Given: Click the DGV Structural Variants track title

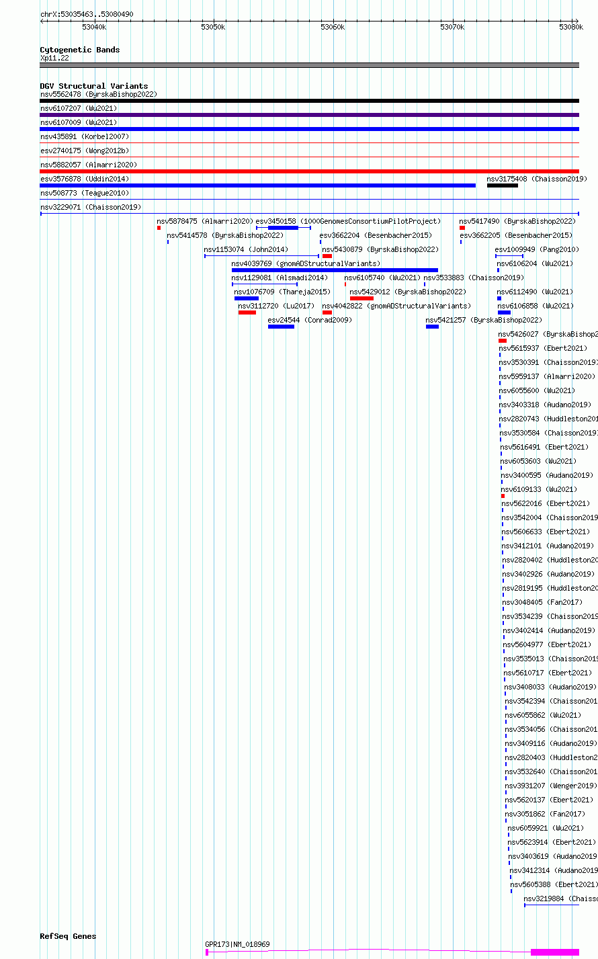Looking at the screenshot, I should tap(94, 86).
